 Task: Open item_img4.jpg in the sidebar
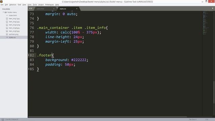[14, 28]
